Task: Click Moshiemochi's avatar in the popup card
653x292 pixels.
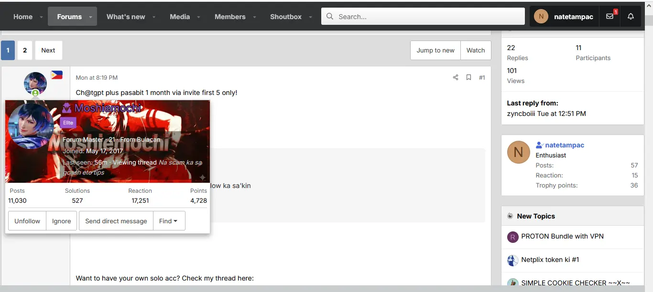Action: tap(31, 126)
